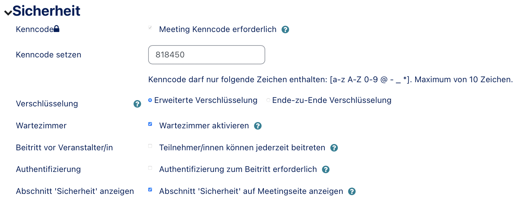Click the Meeting Kenncode erforderlich label

click(x=218, y=29)
